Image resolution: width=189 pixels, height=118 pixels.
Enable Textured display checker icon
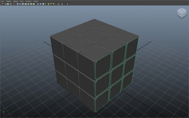[x=46, y=4]
